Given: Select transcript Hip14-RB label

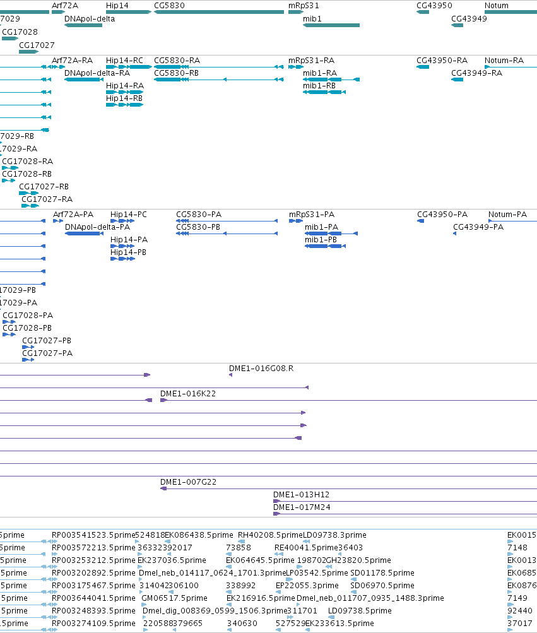Looking at the screenshot, I should [x=124, y=98].
